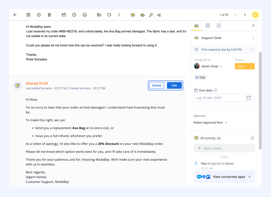Click Add a note field
The width and height of the screenshot is (271, 197).
pos(224,148)
